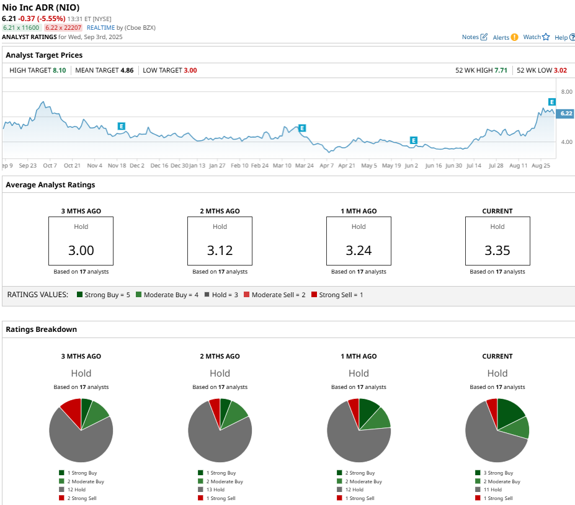Click the Help link text
The width and height of the screenshot is (575, 505).
click(561, 37)
